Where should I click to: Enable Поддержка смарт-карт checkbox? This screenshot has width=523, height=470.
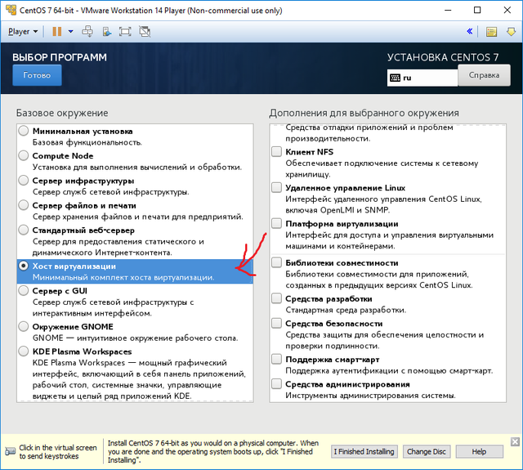point(276,360)
